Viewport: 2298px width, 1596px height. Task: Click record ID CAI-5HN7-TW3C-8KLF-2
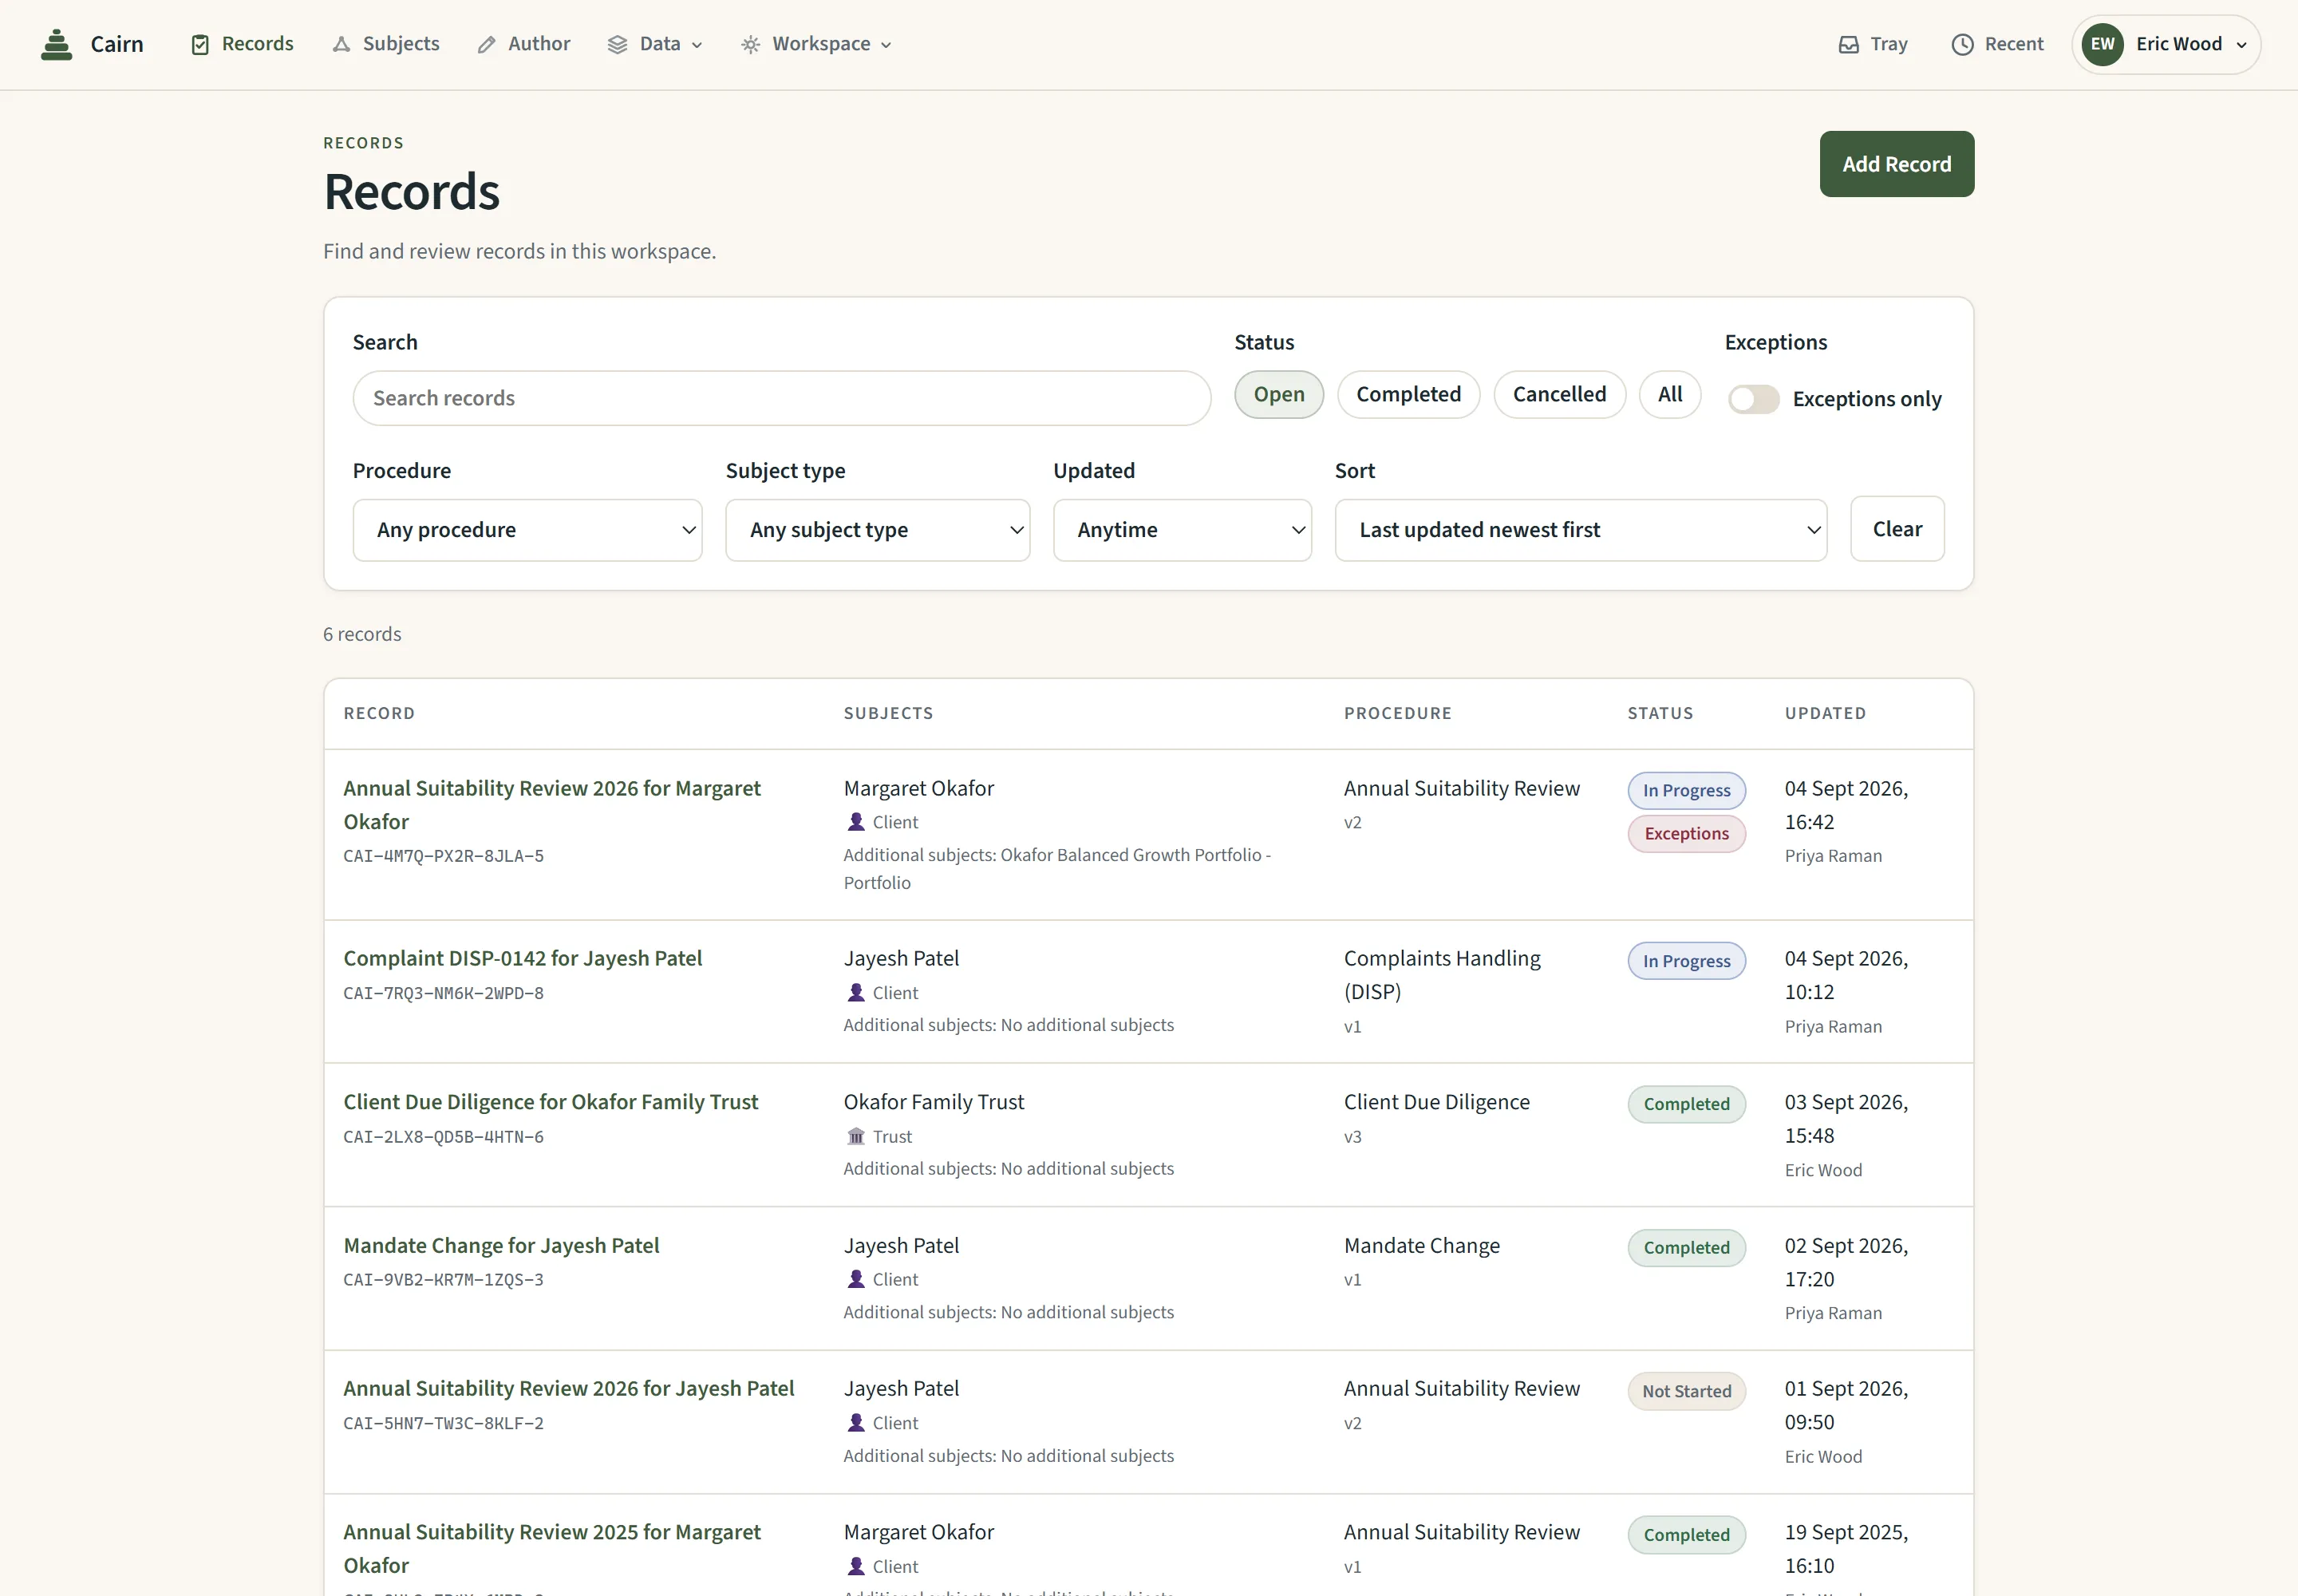[x=443, y=1423]
